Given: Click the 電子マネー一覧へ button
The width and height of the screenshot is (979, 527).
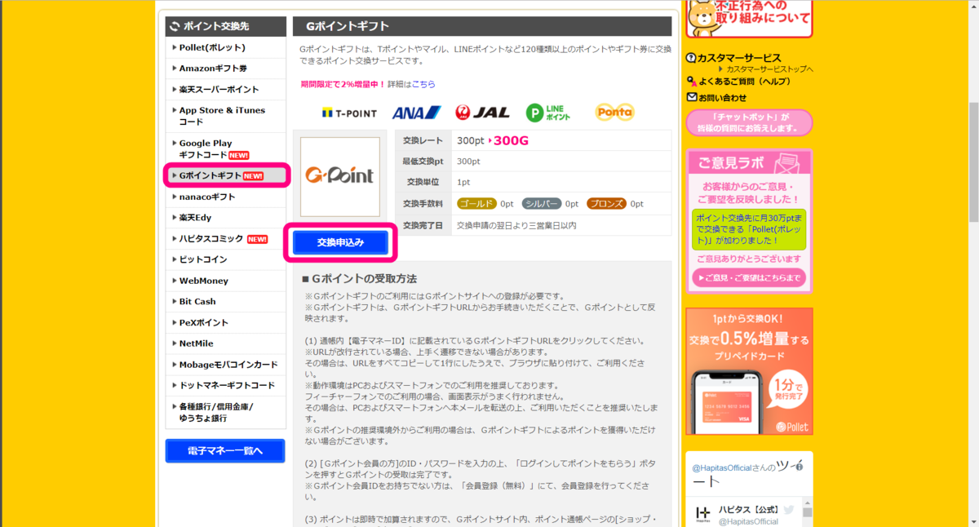Looking at the screenshot, I should pyautogui.click(x=225, y=450).
